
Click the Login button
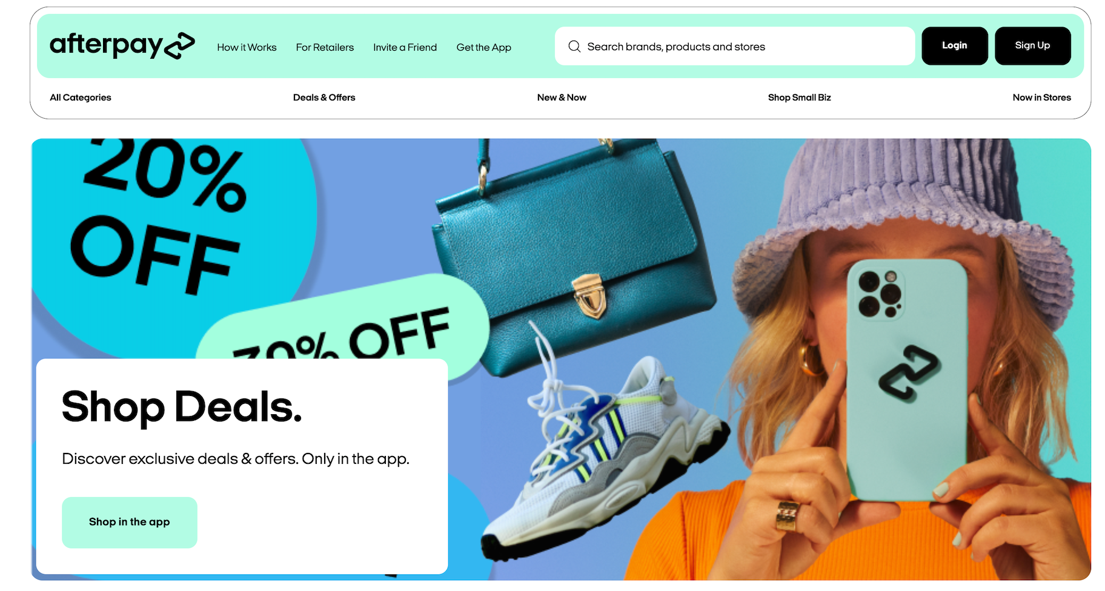(x=955, y=45)
